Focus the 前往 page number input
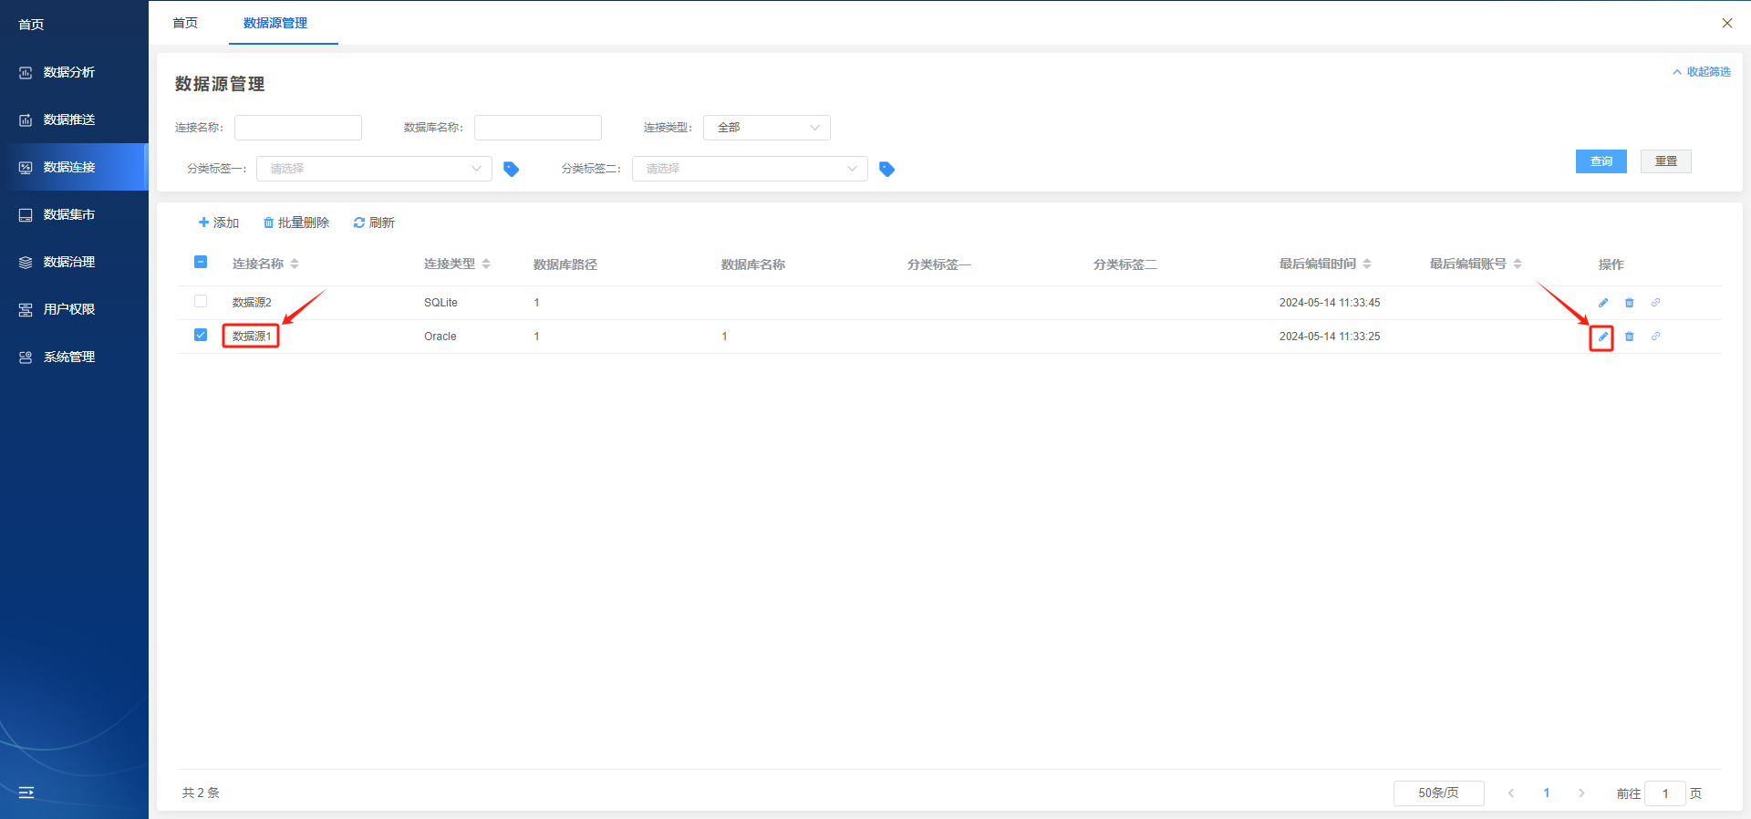This screenshot has width=1751, height=819. tap(1665, 793)
